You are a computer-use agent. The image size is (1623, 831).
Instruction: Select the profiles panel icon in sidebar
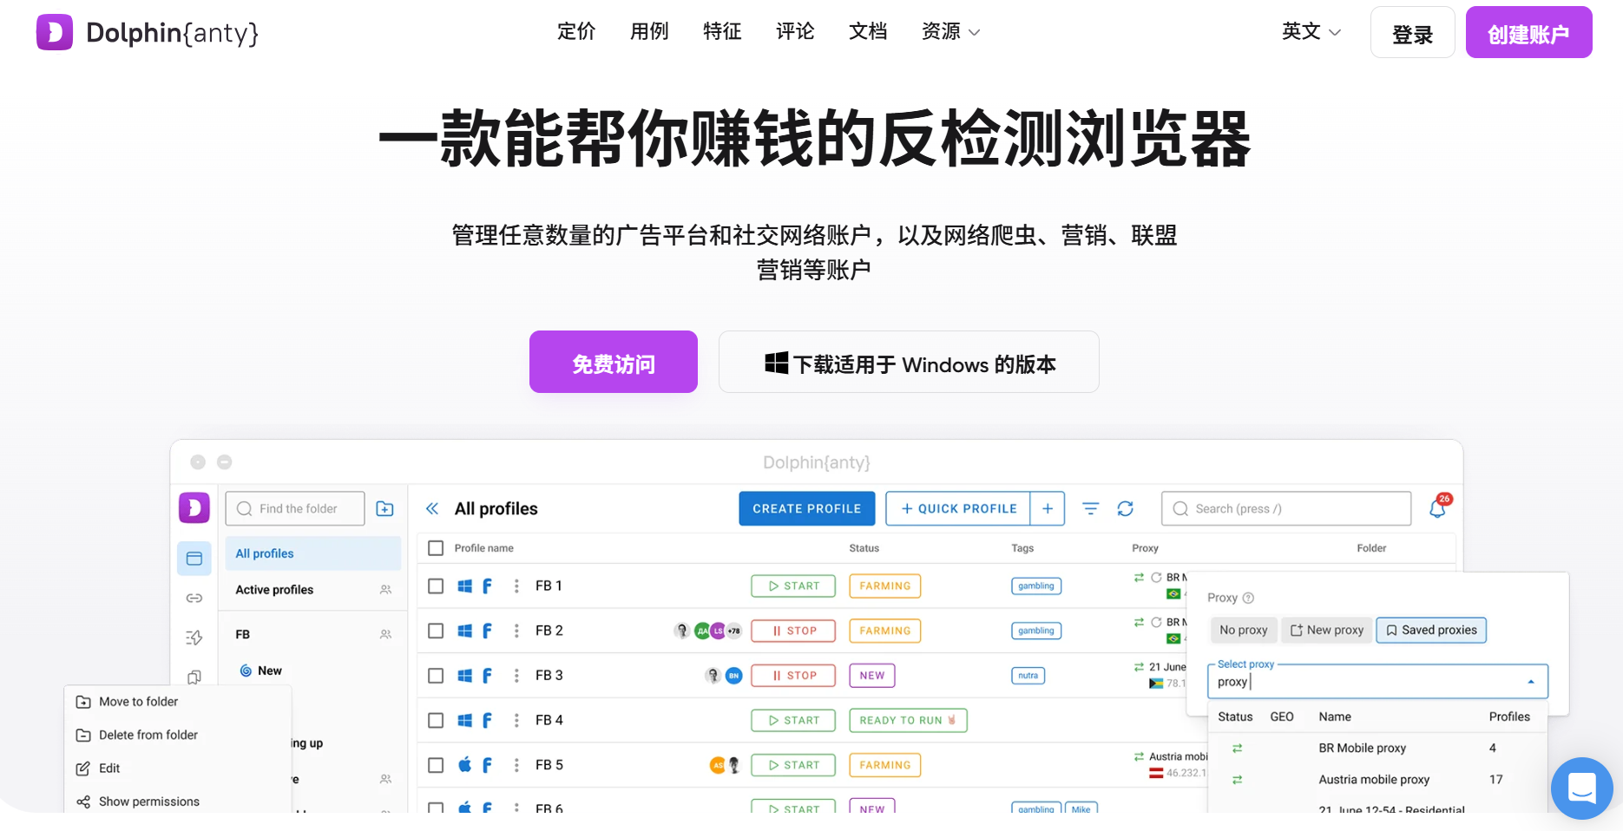coord(194,558)
